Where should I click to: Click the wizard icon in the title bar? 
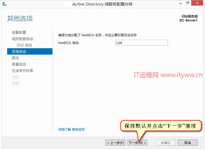pyautogui.click(x=4, y=4)
